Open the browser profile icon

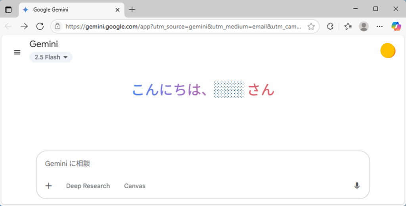(x=364, y=26)
